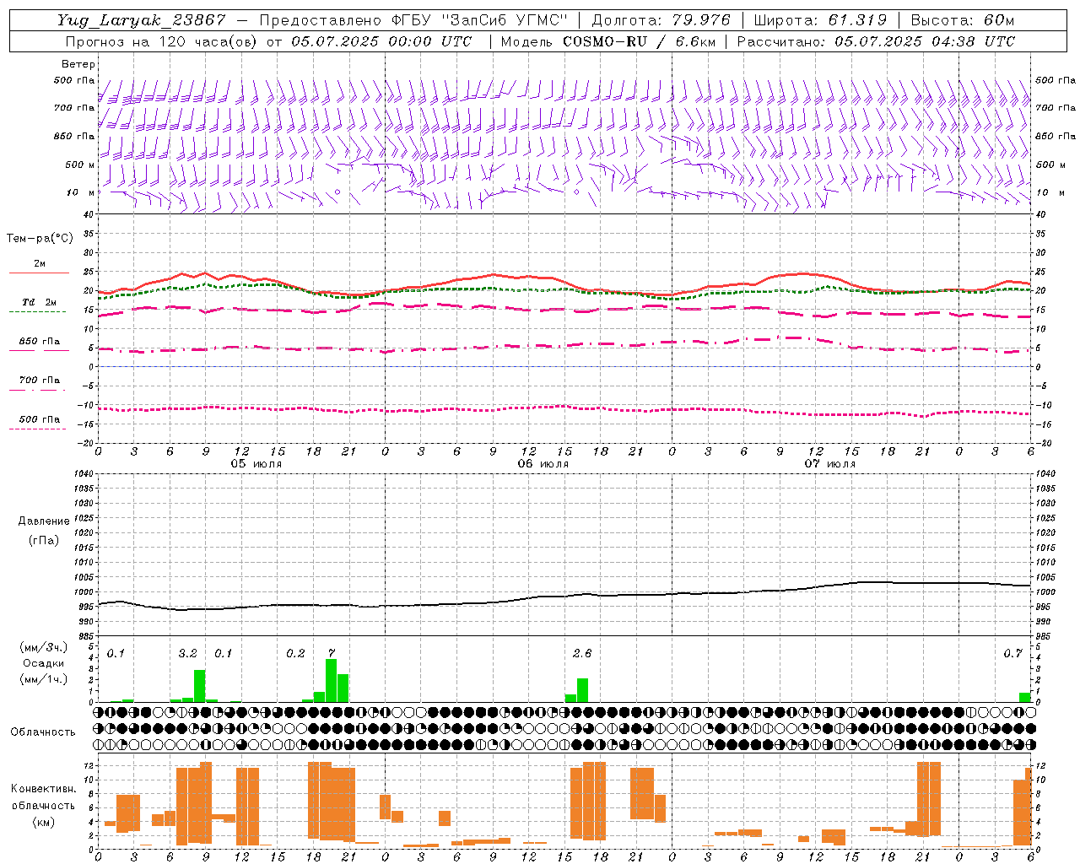
Task: Click the 700 гПа temperature legend entry
Action: [40, 381]
